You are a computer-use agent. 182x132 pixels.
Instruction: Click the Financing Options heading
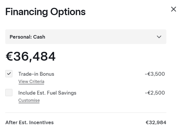pos(45,12)
